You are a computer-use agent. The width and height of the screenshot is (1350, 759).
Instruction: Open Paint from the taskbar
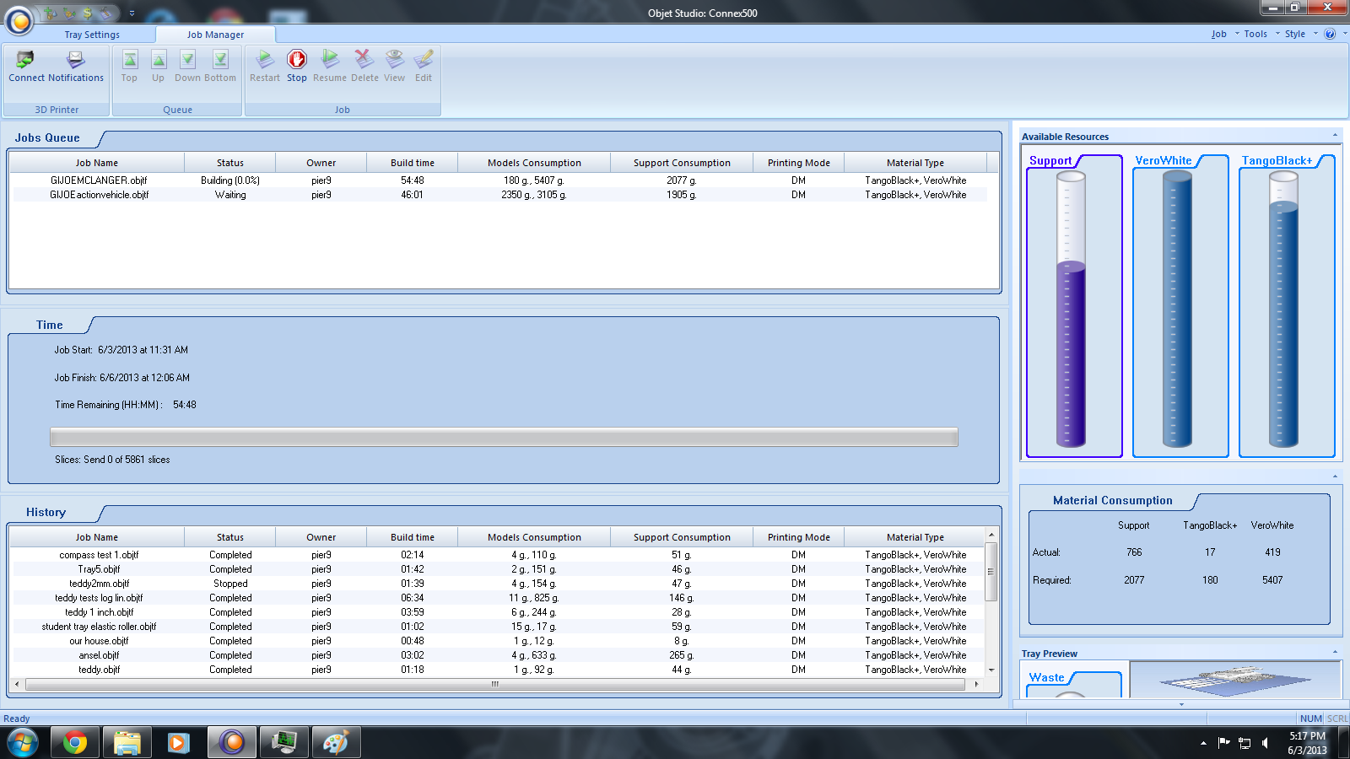tap(336, 743)
